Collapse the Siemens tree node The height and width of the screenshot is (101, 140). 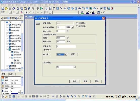pyautogui.click(x=7, y=49)
